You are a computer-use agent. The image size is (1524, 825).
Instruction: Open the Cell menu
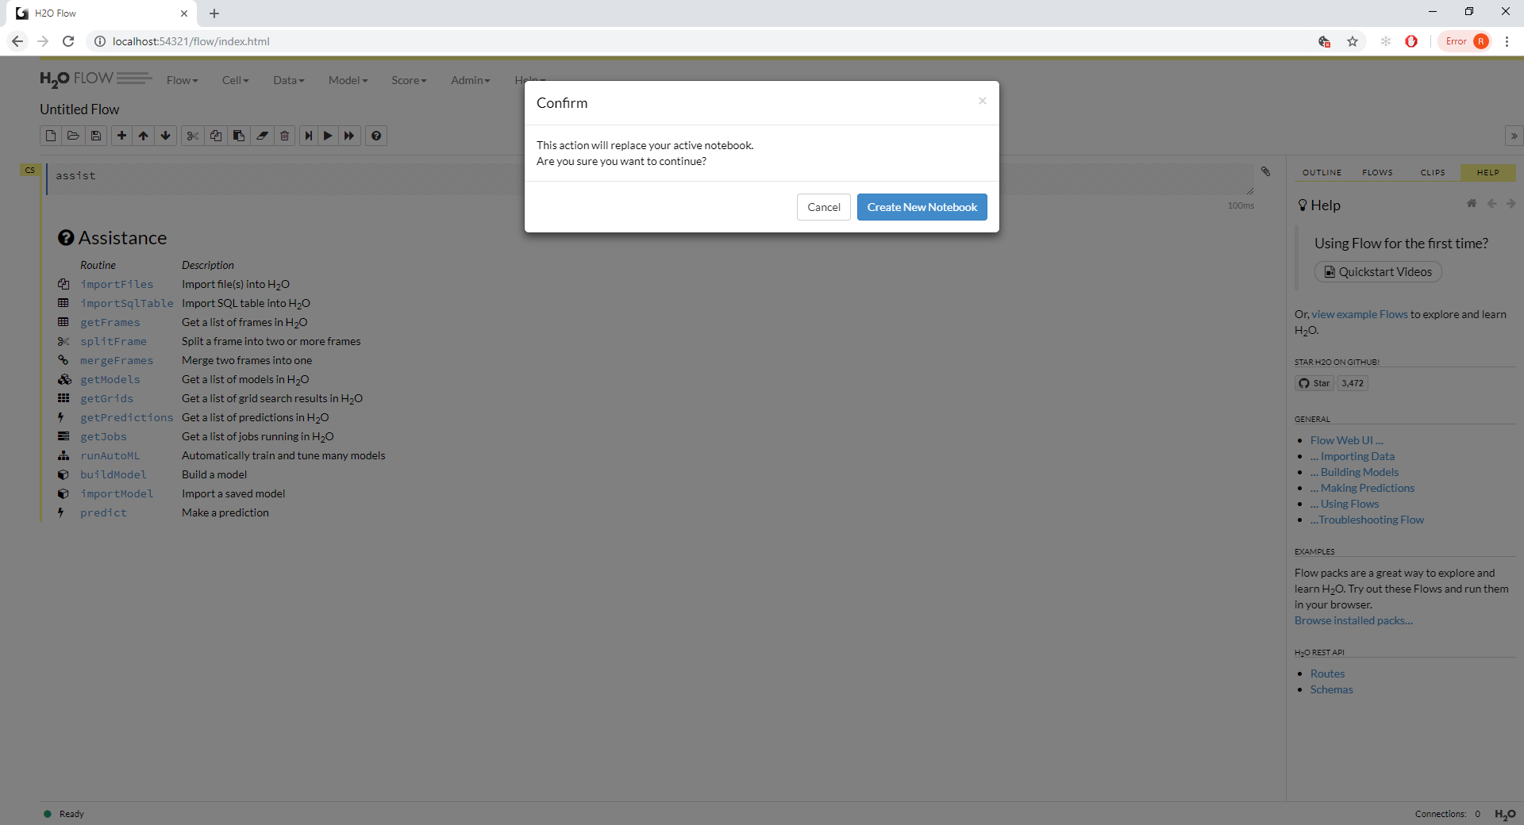(235, 80)
